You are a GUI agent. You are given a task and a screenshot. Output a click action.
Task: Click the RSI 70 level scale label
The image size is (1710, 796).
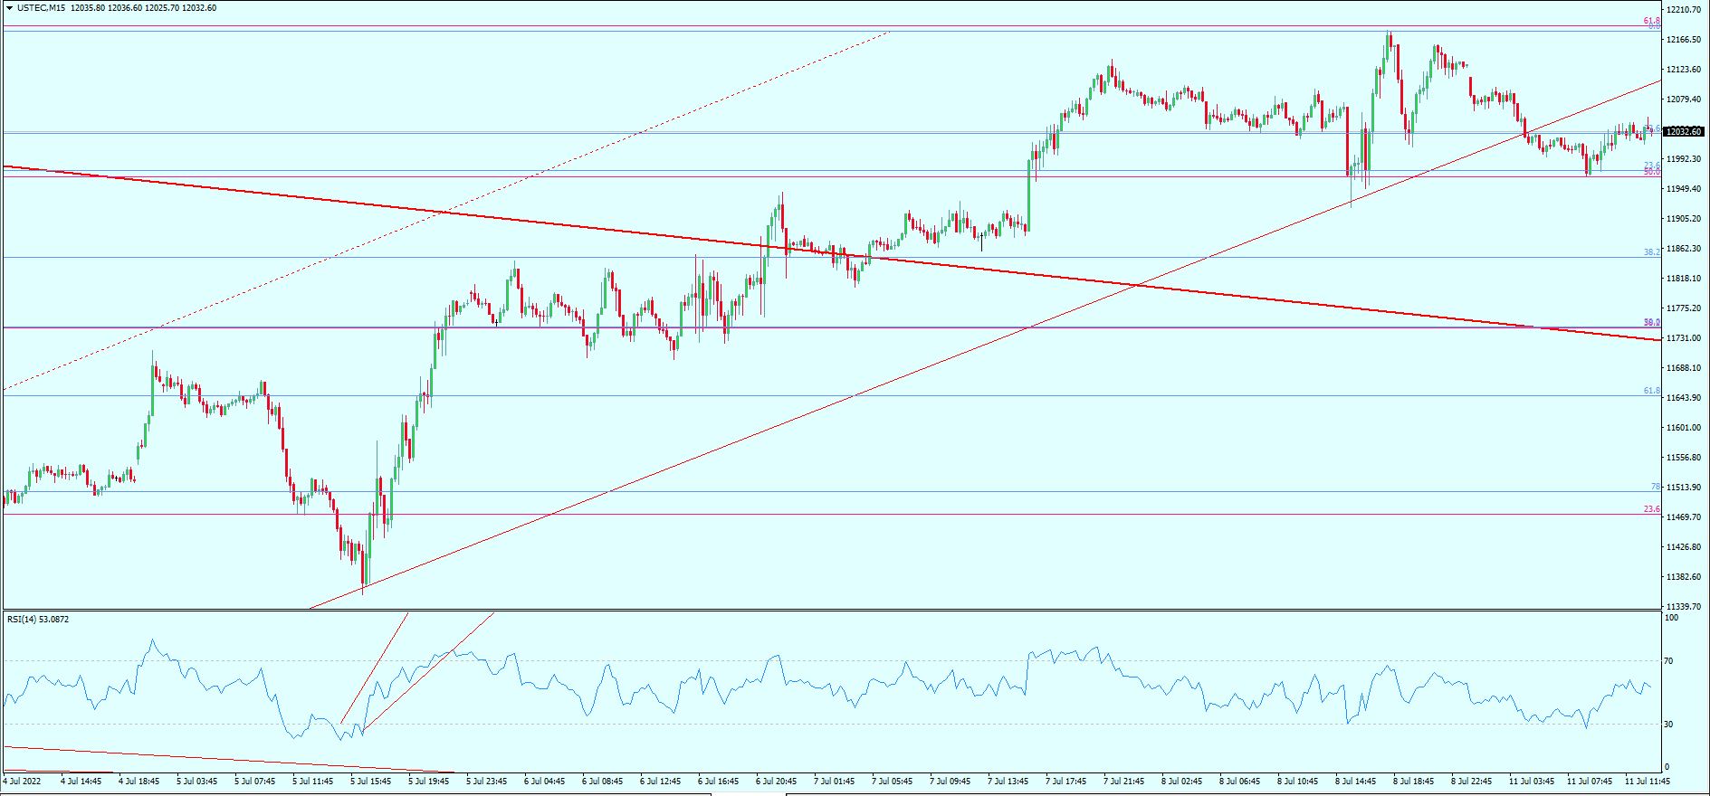click(1670, 661)
